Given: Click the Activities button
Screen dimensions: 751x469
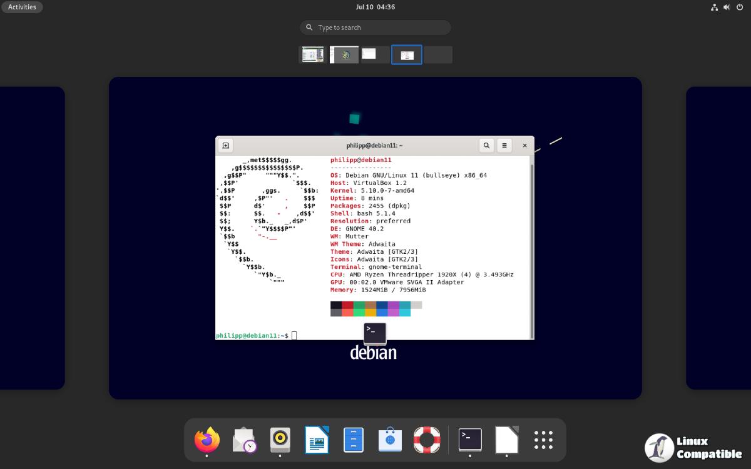Looking at the screenshot, I should pyautogui.click(x=22, y=7).
